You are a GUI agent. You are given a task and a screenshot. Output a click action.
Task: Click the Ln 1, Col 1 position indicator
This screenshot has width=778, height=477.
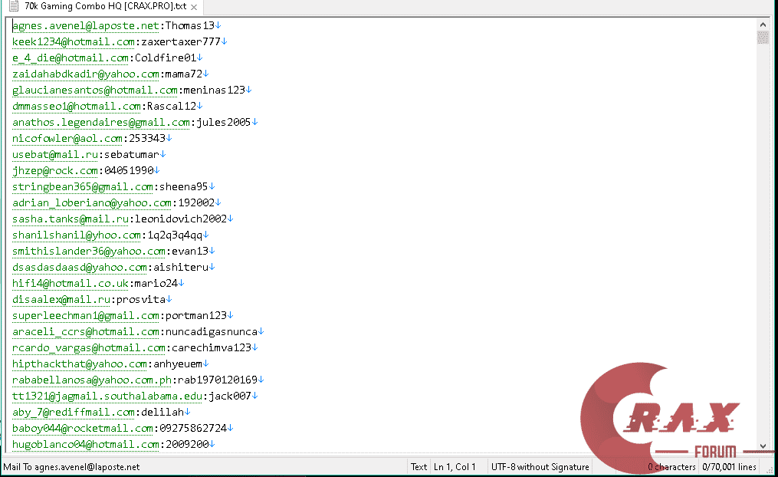pos(455,467)
